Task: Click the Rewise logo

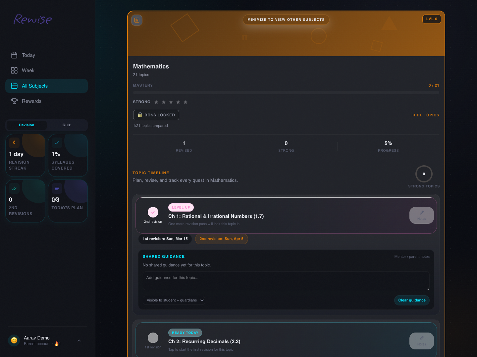Action: tap(32, 19)
